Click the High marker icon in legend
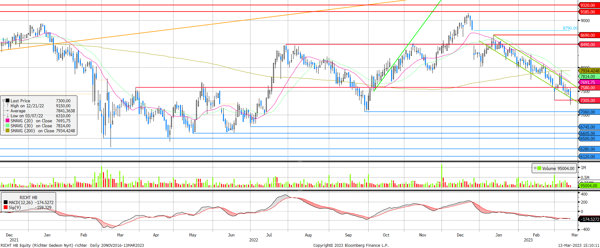Image resolution: width=600 pixels, height=248 pixels. point(8,105)
